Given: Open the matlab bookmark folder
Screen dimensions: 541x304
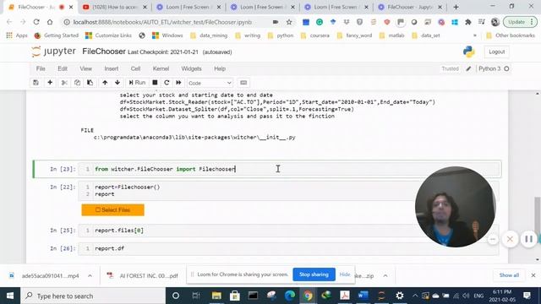Looking at the screenshot, I should 392,35.
